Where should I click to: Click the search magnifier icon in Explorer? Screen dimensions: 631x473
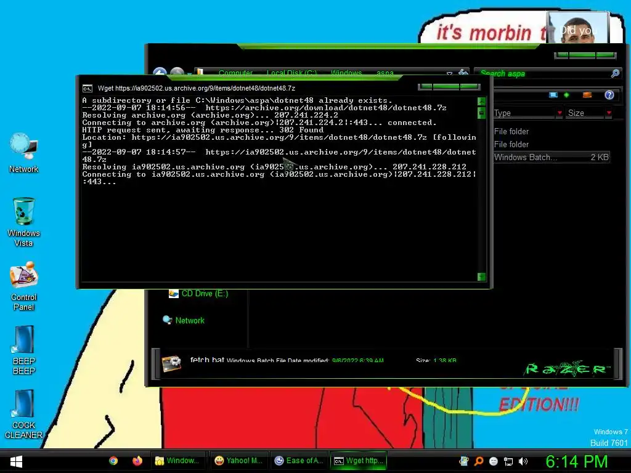[616, 73]
